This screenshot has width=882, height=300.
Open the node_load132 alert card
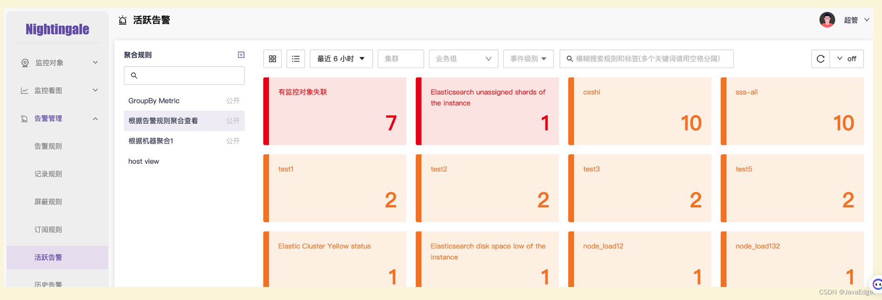[x=792, y=259]
